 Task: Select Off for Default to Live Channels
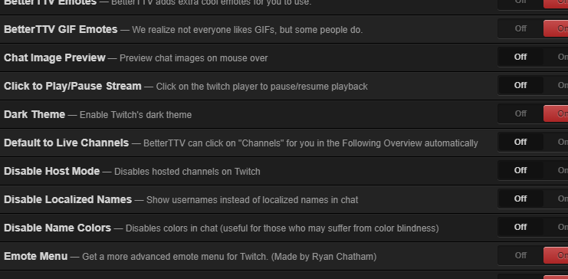point(520,142)
